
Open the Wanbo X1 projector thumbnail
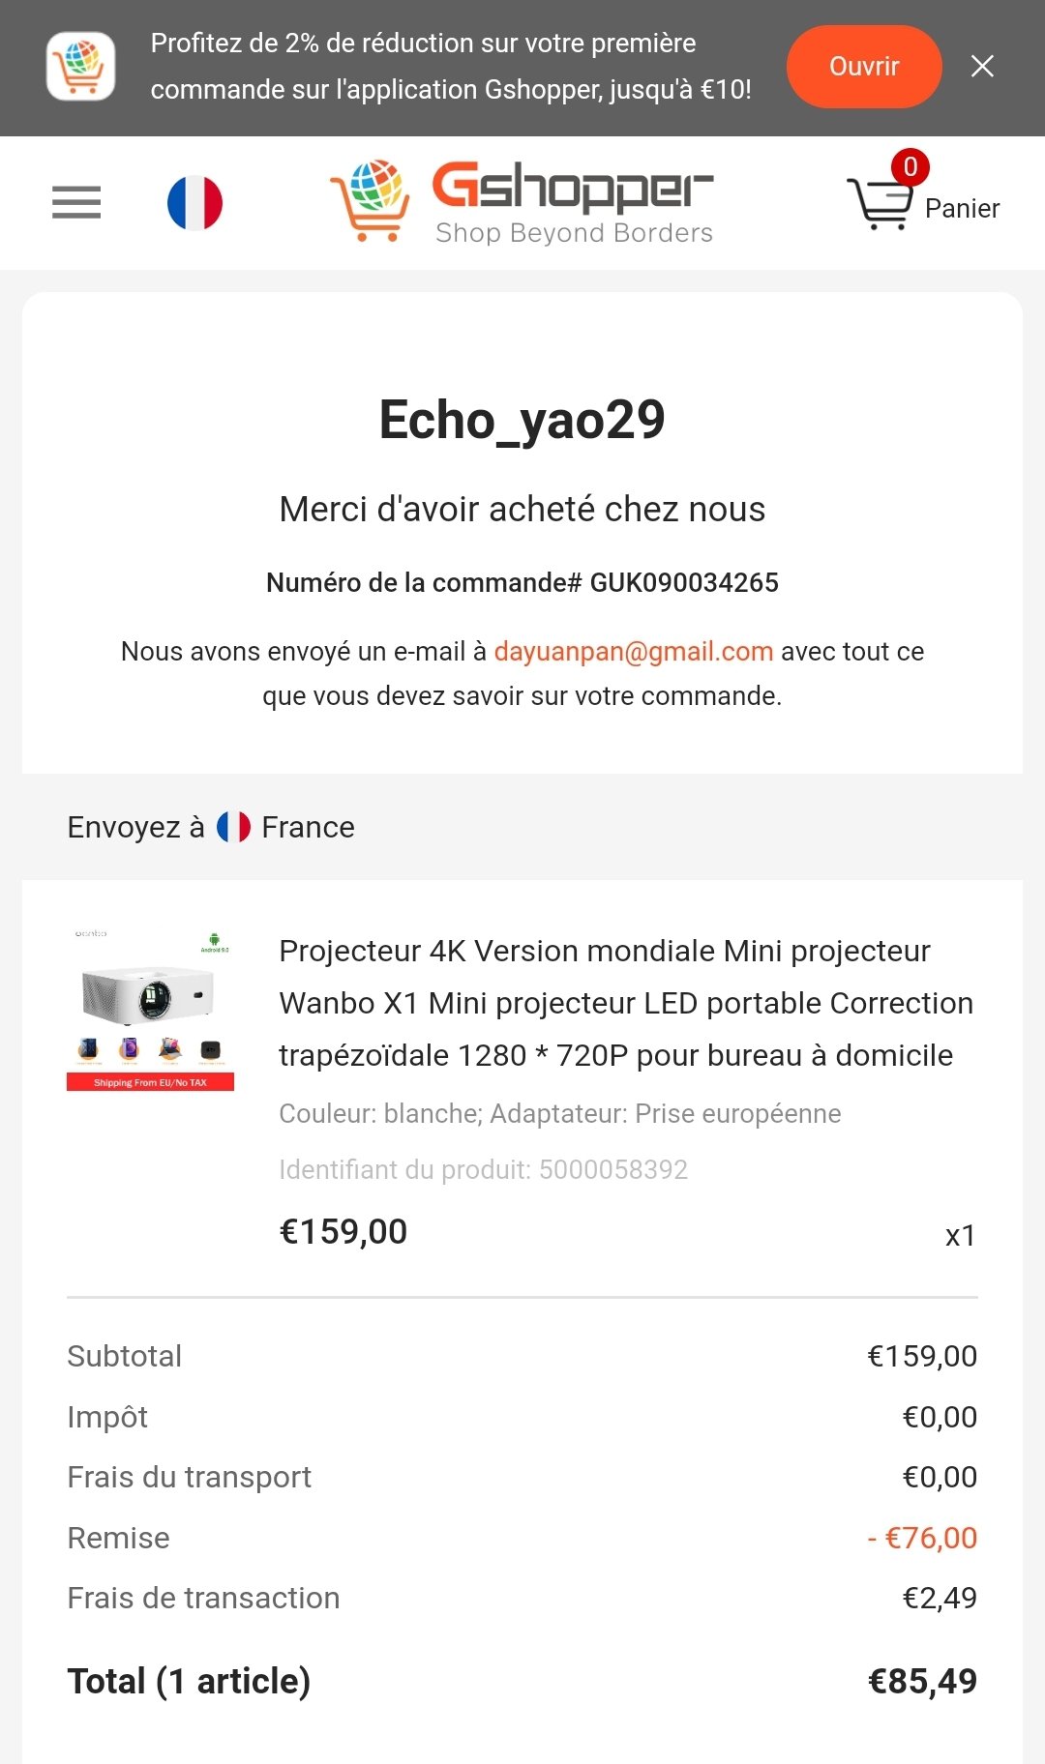[150, 1010]
